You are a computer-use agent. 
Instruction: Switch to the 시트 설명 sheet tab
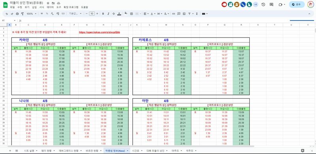pos(29,151)
